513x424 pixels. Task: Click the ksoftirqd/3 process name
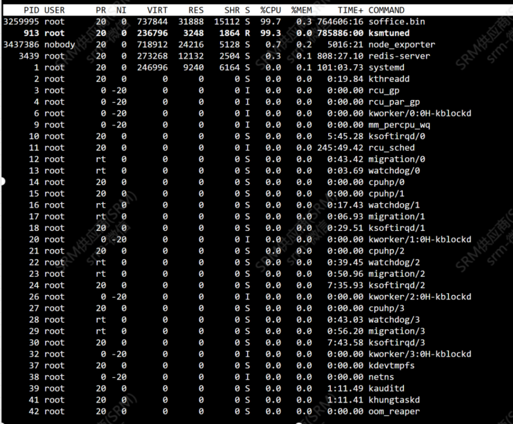[x=397, y=342]
